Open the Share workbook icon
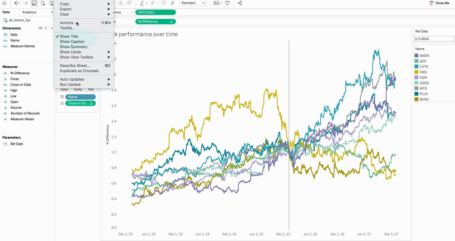 [x=240, y=3]
